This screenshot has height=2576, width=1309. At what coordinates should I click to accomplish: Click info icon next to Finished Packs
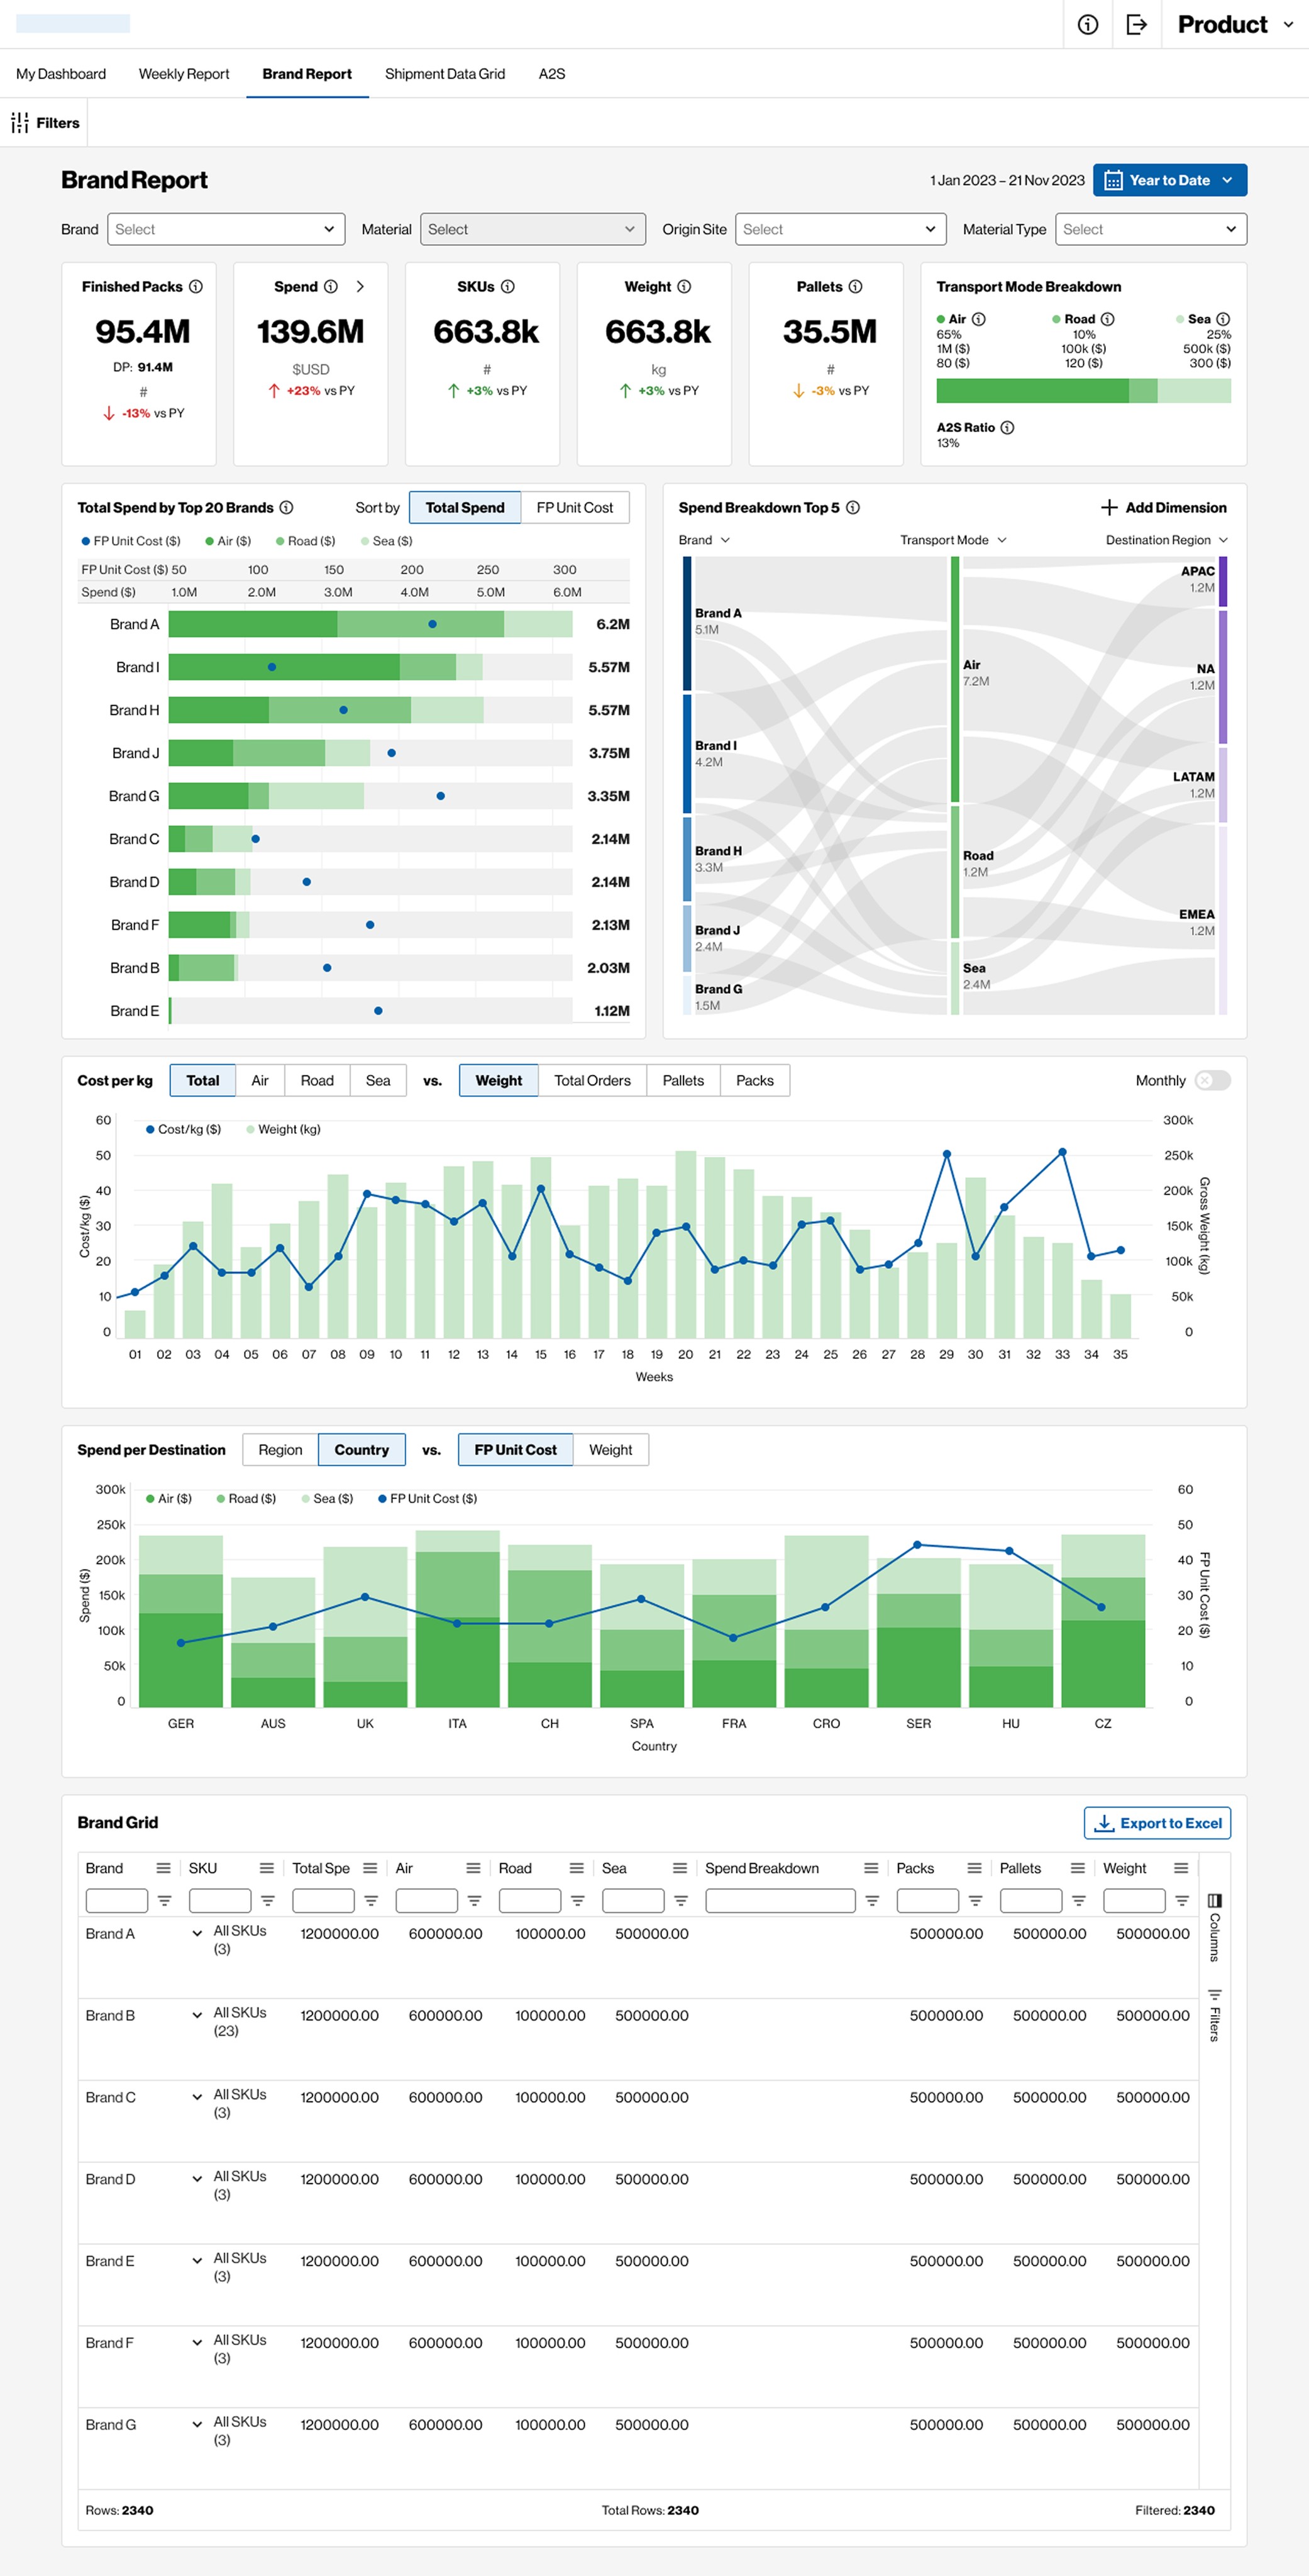point(196,287)
